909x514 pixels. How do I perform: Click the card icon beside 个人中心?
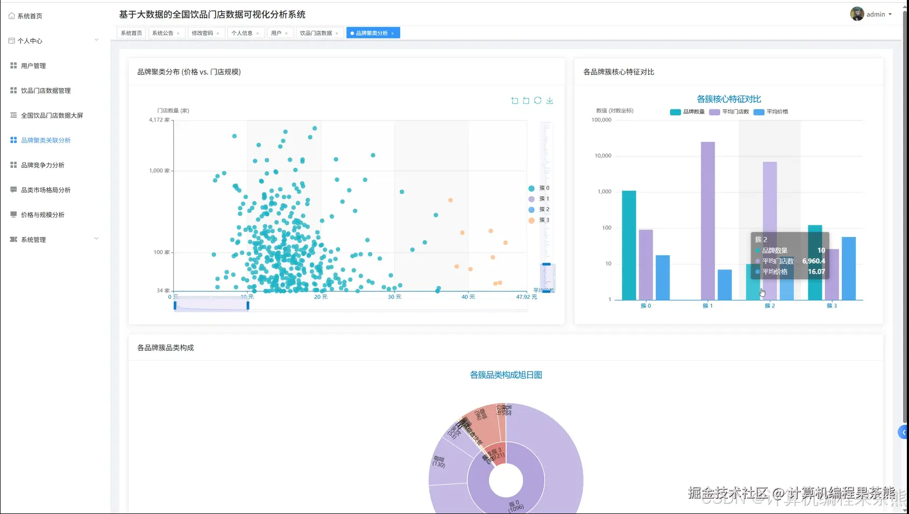tap(12, 41)
